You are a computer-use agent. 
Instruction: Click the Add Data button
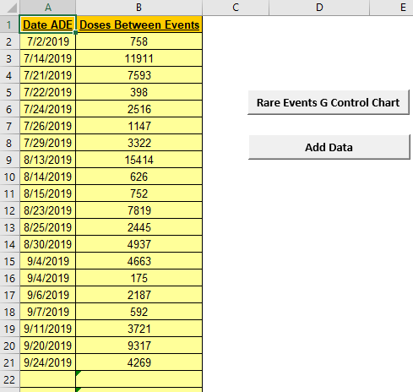pyautogui.click(x=329, y=147)
